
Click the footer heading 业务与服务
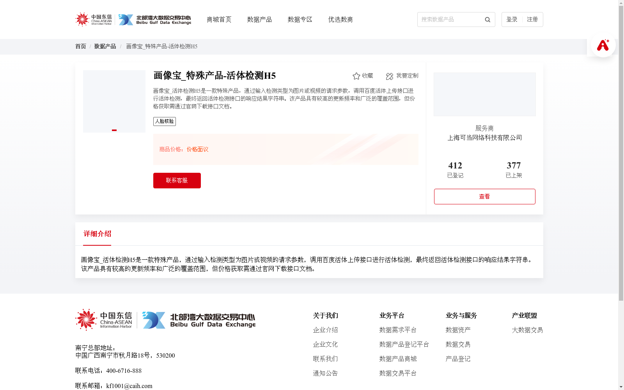click(x=461, y=316)
